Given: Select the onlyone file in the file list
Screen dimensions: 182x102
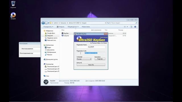Looking at the screenshot, I should click(x=66, y=36).
